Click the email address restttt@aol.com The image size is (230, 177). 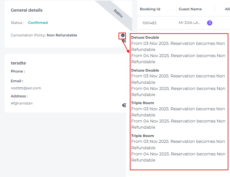pos(26,88)
